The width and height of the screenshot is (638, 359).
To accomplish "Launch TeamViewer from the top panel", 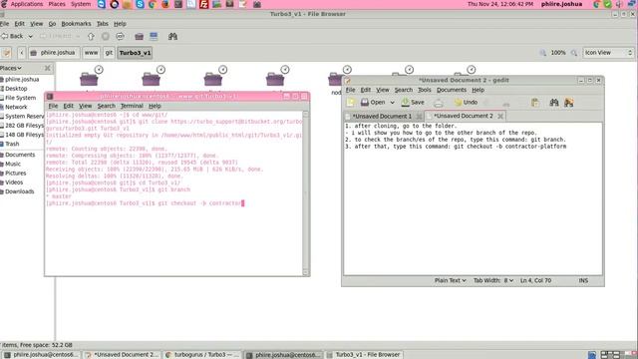I will coord(102,4).
